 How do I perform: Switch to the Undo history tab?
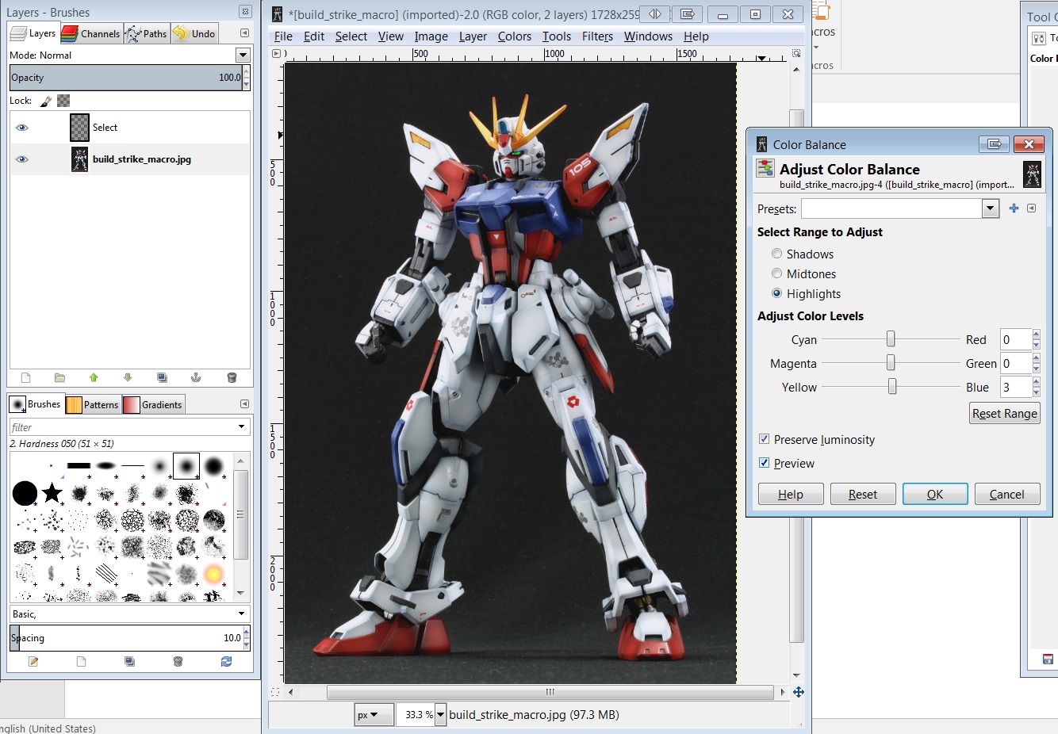(x=194, y=33)
